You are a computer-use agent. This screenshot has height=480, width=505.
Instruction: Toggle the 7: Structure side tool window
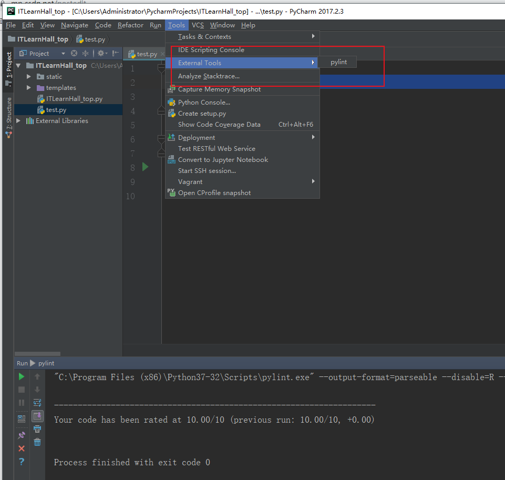[x=9, y=118]
